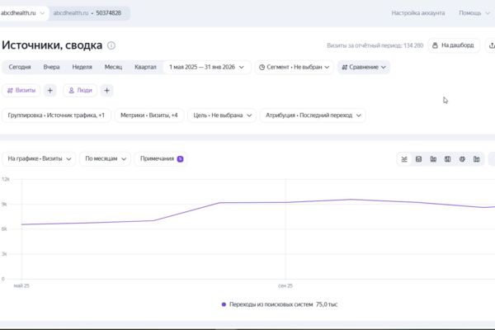Screen dimensions: 495x330
Task: Add a metric next to Визиты
Action: (49, 91)
